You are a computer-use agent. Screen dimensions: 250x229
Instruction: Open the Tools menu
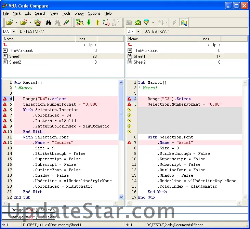[x=66, y=13]
